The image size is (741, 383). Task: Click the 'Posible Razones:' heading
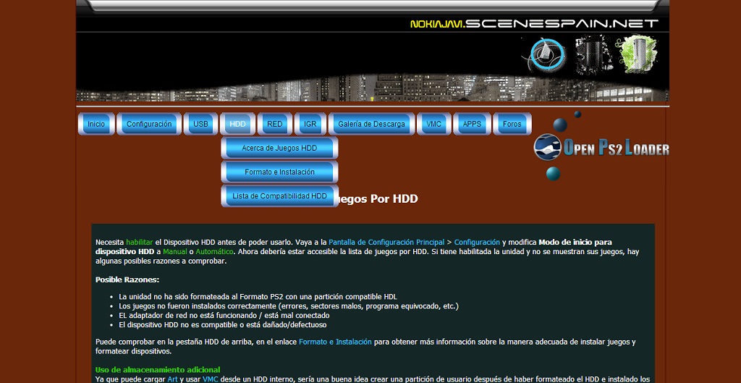(127, 279)
